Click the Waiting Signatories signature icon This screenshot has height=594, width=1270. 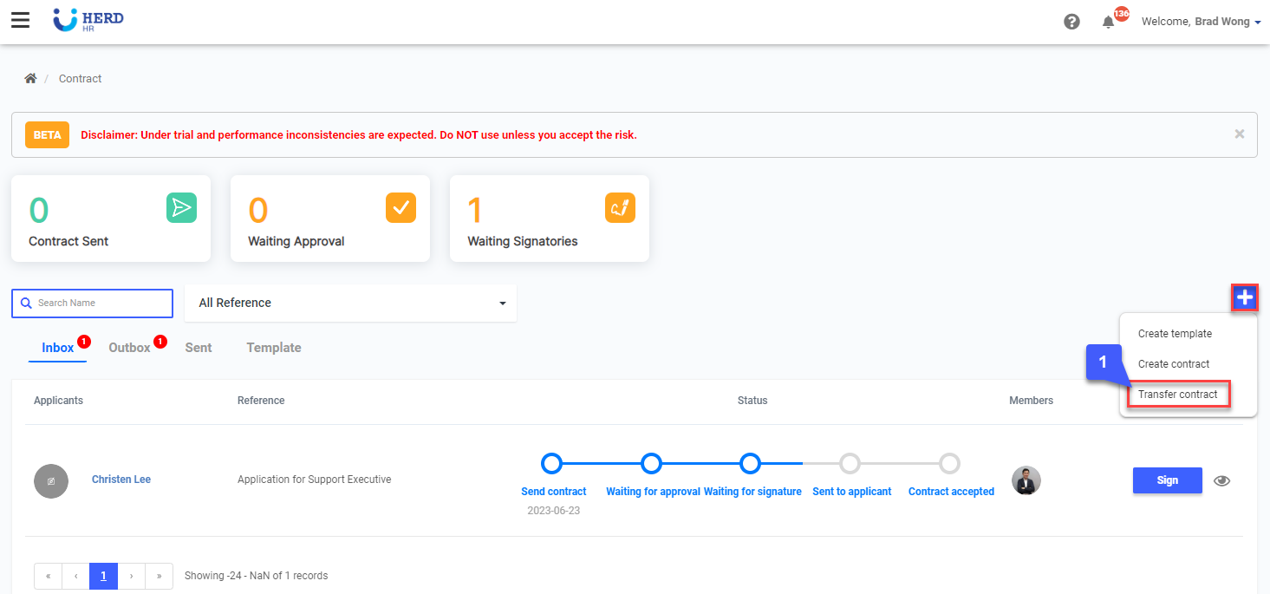point(620,207)
